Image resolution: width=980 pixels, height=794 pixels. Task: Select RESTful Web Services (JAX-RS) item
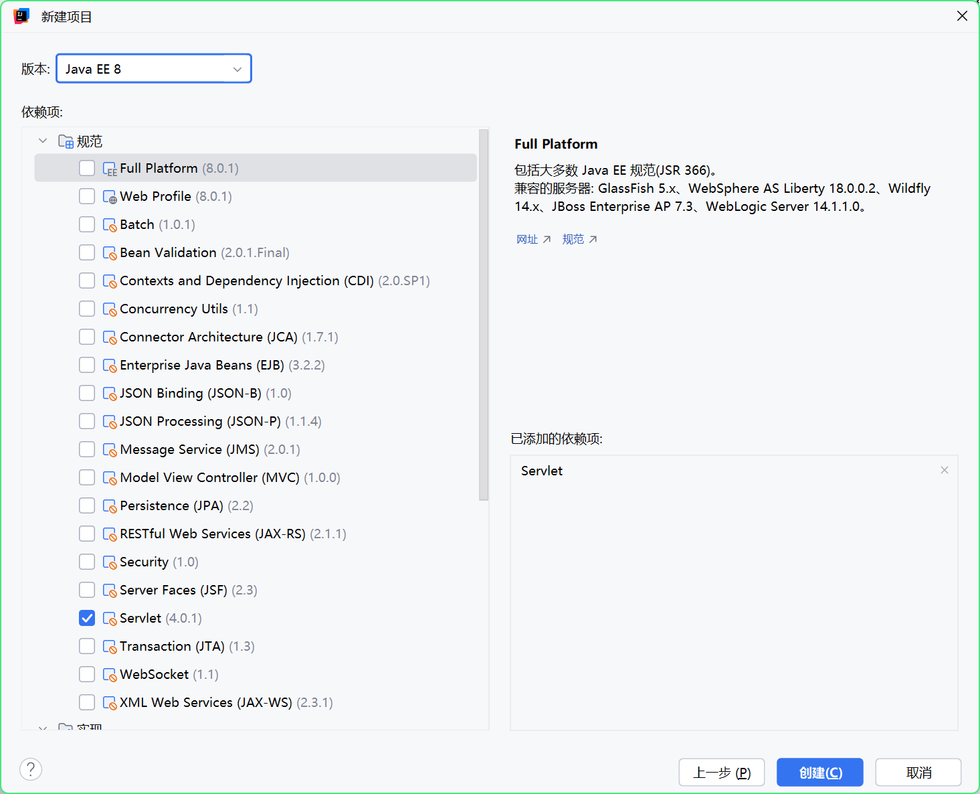(212, 534)
